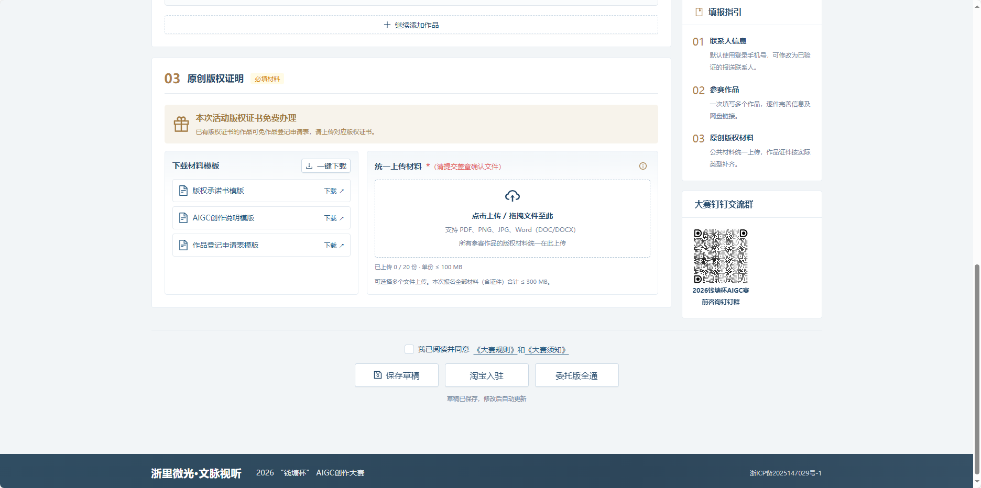Select guide step 03 原创版权材料
This screenshot has width=981, height=488.
coord(752,150)
